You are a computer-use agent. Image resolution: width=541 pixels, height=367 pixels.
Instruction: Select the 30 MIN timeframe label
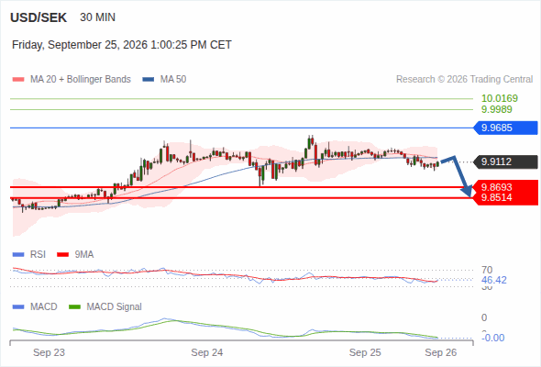pyautogui.click(x=97, y=17)
